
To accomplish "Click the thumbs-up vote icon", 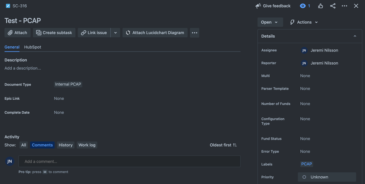I will point(320,6).
